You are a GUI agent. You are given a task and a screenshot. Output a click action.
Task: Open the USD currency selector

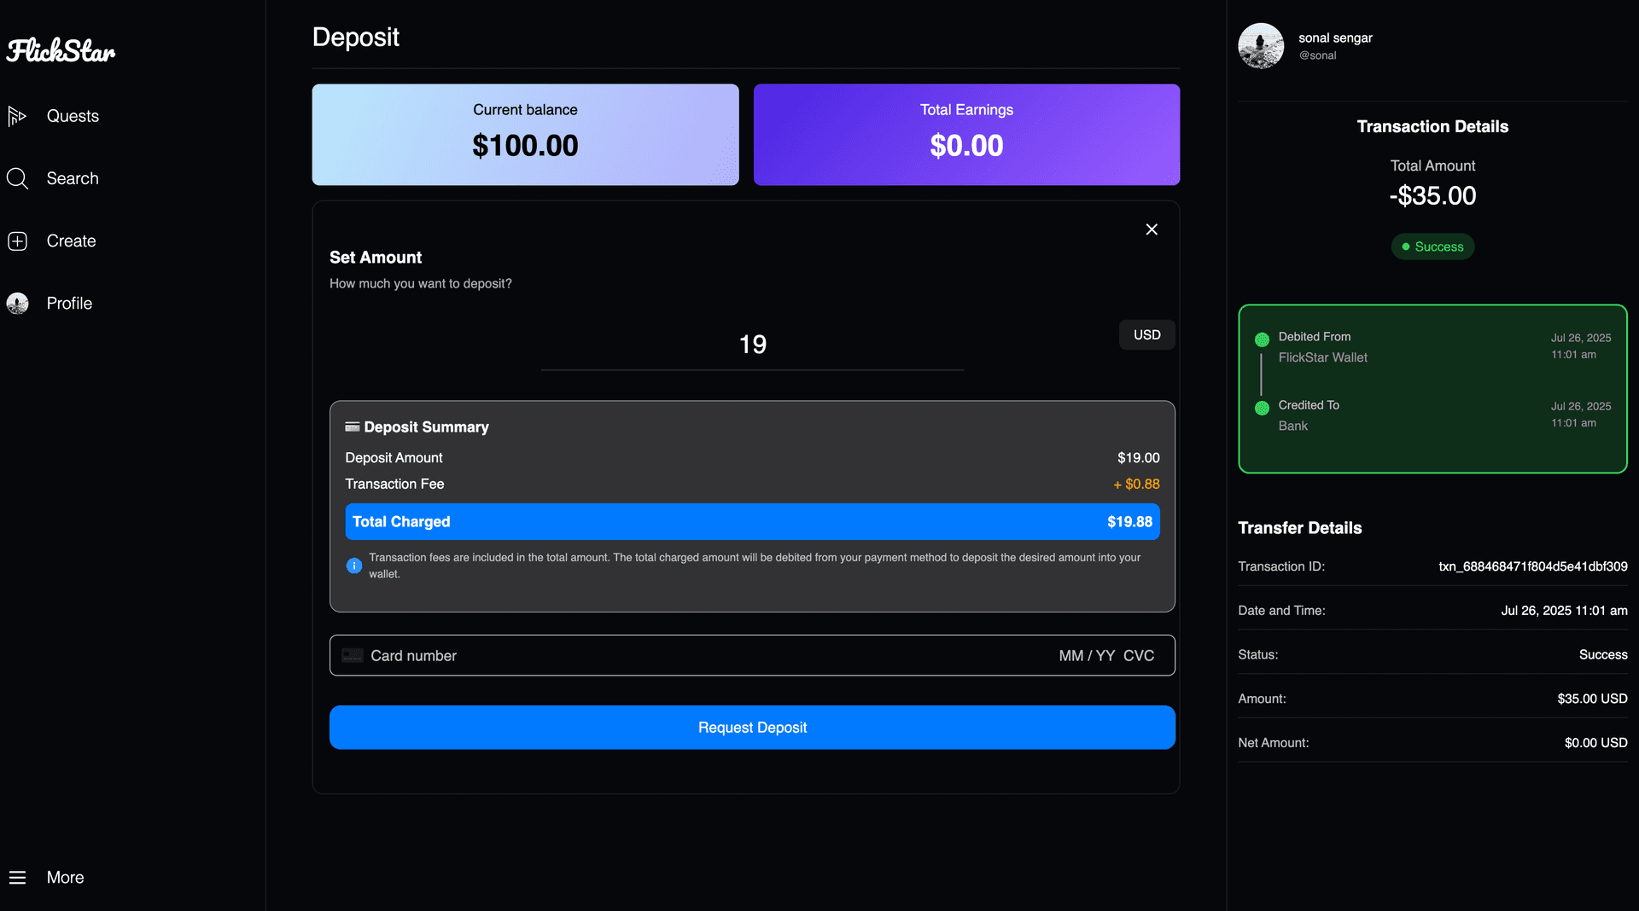coord(1146,335)
